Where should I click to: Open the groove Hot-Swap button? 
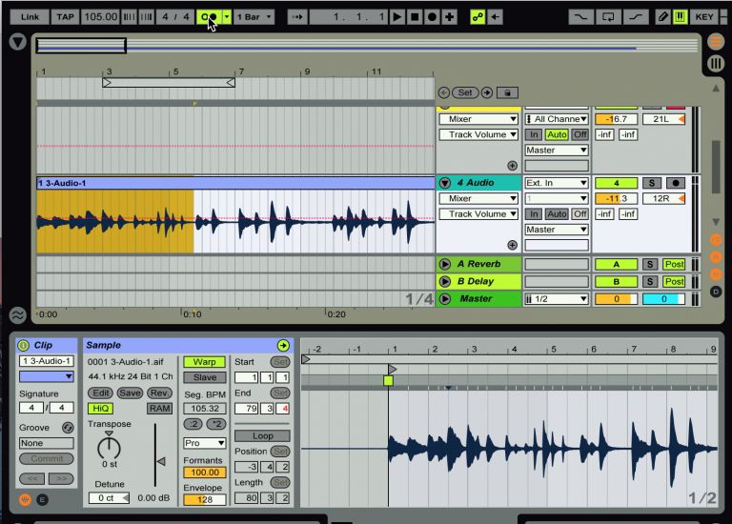pyautogui.click(x=68, y=428)
